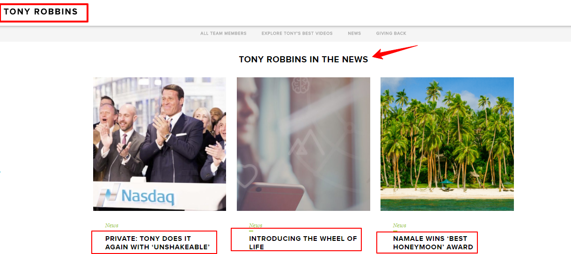Open the Nasdaq bell-ringing photo thumbnail
571x254 pixels.
tap(160, 144)
